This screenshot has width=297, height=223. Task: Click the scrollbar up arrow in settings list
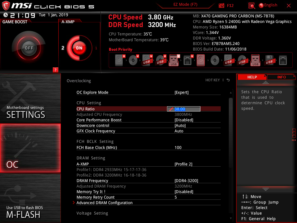(x=231, y=93)
